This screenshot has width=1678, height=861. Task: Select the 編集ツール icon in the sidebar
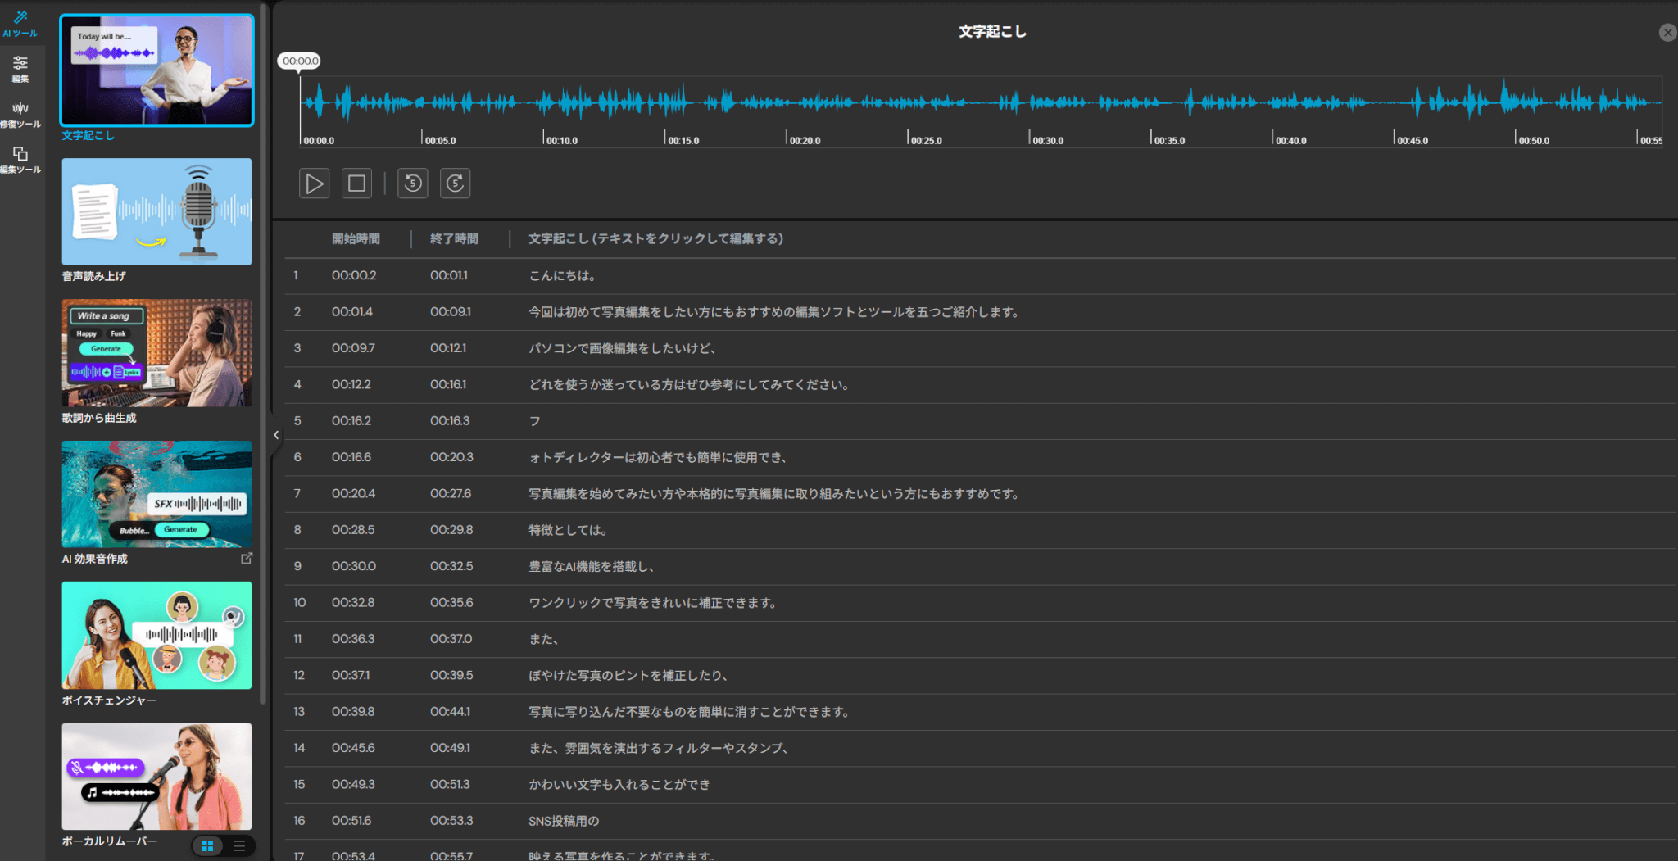20,159
